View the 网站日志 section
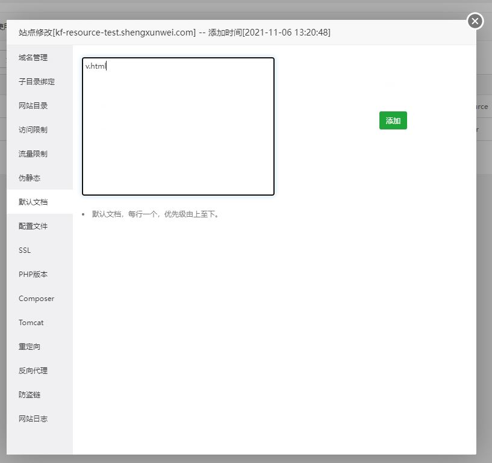492x463 pixels. click(33, 418)
